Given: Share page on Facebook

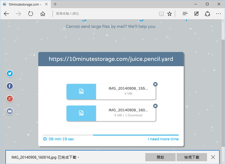Looking at the screenshot, I should click(10, 86).
